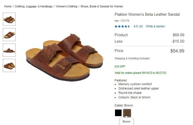This screenshot has height=125, width=193.
Task: Click the green $15 OFF promo text
Action: point(120,67)
